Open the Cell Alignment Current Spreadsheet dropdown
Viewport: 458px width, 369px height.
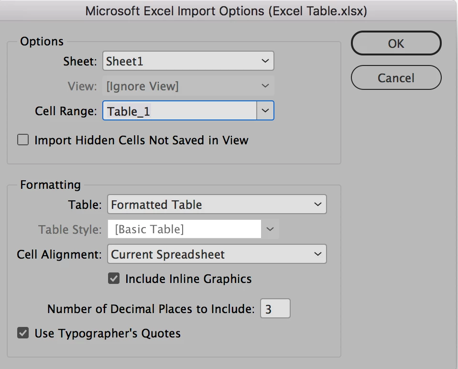[x=217, y=254]
